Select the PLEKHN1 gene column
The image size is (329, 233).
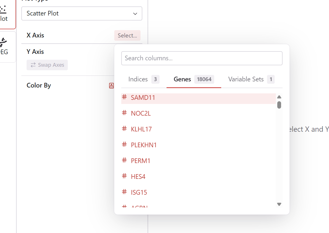tap(144, 145)
